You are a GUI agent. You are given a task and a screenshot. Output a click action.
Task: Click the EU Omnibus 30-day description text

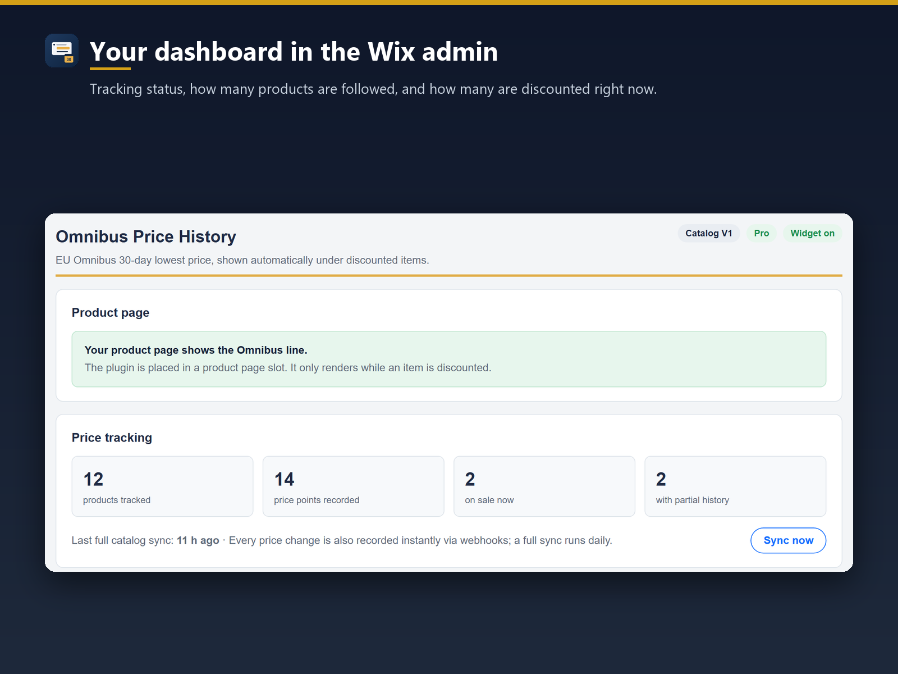[242, 260]
